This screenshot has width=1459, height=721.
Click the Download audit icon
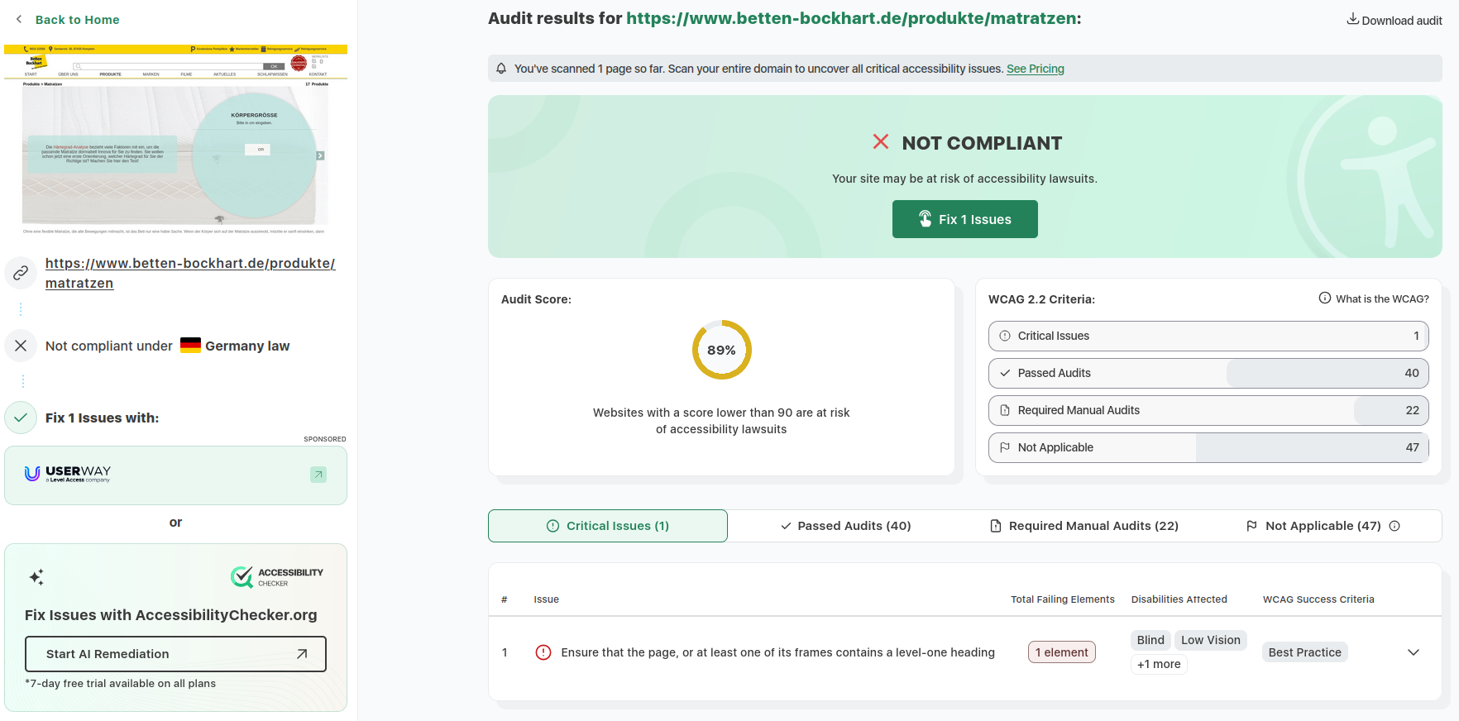click(1352, 19)
